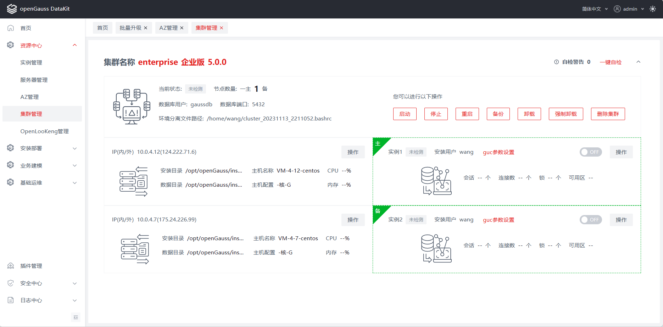The width and height of the screenshot is (663, 327).
Task: Expand the 安全中心 sidebar menu
Action: 42,283
